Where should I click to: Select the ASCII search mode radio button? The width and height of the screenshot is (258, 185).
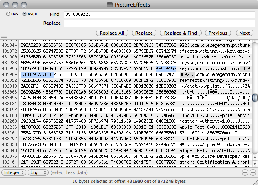click(x=24, y=14)
